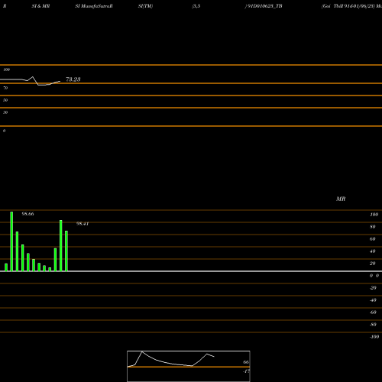The height and width of the screenshot is (382, 382).
Task: Click the white RSI line near 73.23
Action: click(30, 81)
